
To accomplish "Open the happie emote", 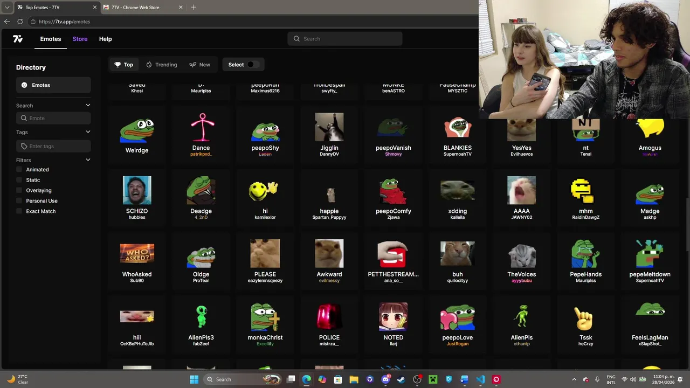I will tap(329, 199).
